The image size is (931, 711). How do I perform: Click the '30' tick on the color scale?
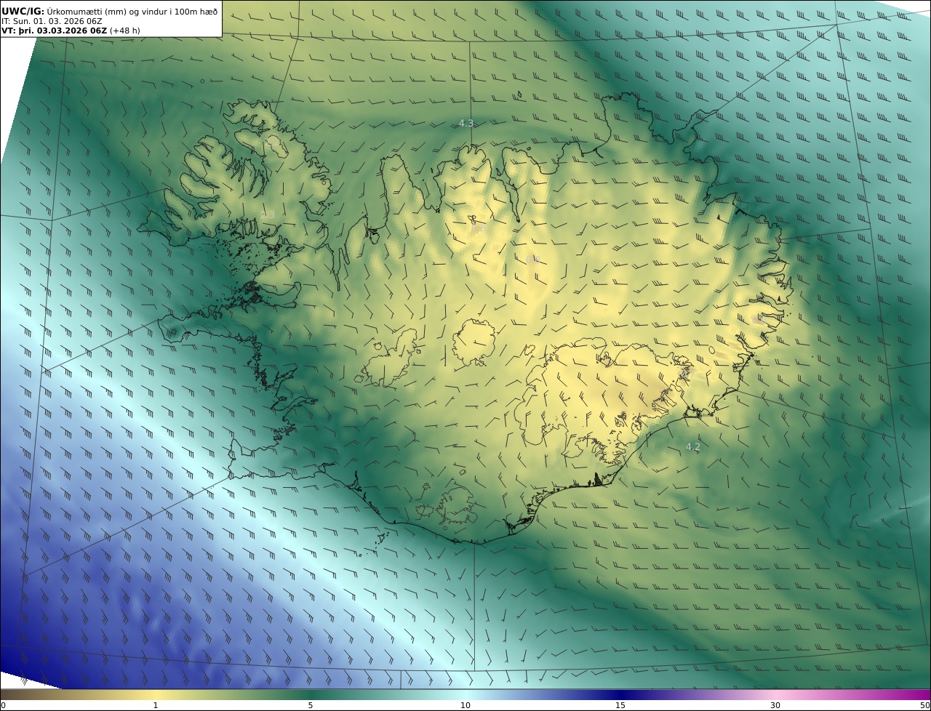click(775, 705)
